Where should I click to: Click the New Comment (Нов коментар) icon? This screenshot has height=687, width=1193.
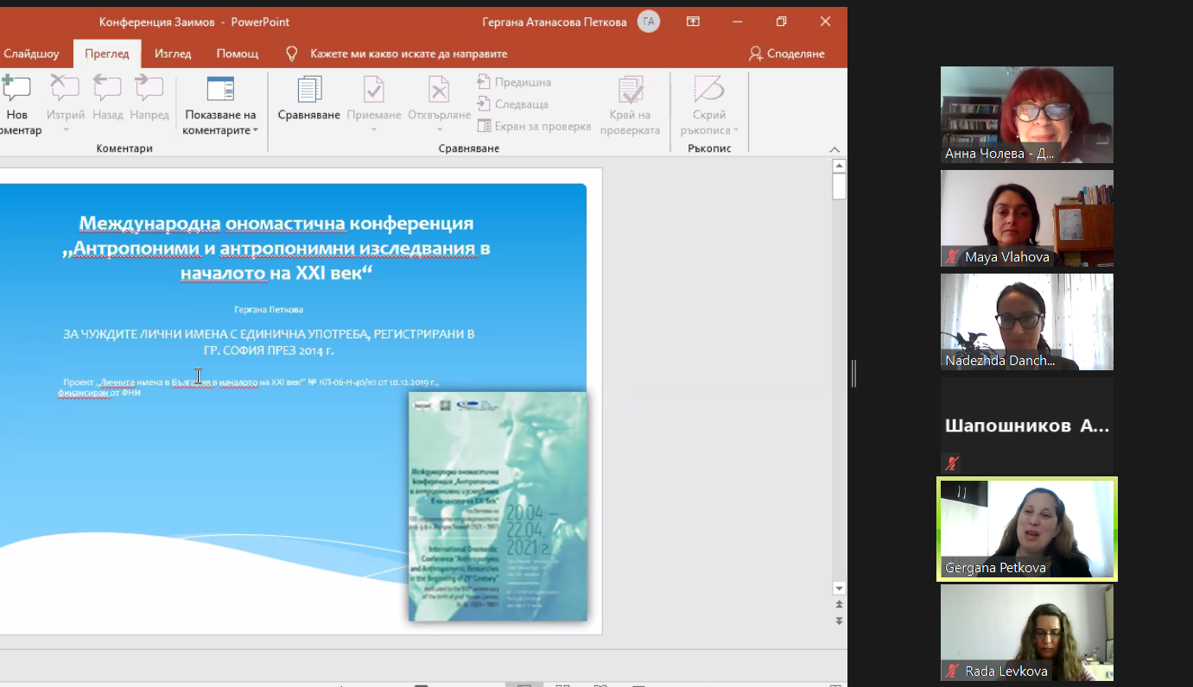point(16,89)
